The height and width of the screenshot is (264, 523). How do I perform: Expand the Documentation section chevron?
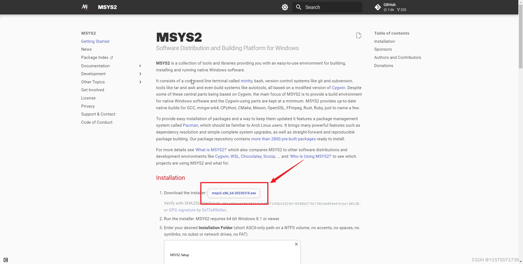tap(140, 66)
